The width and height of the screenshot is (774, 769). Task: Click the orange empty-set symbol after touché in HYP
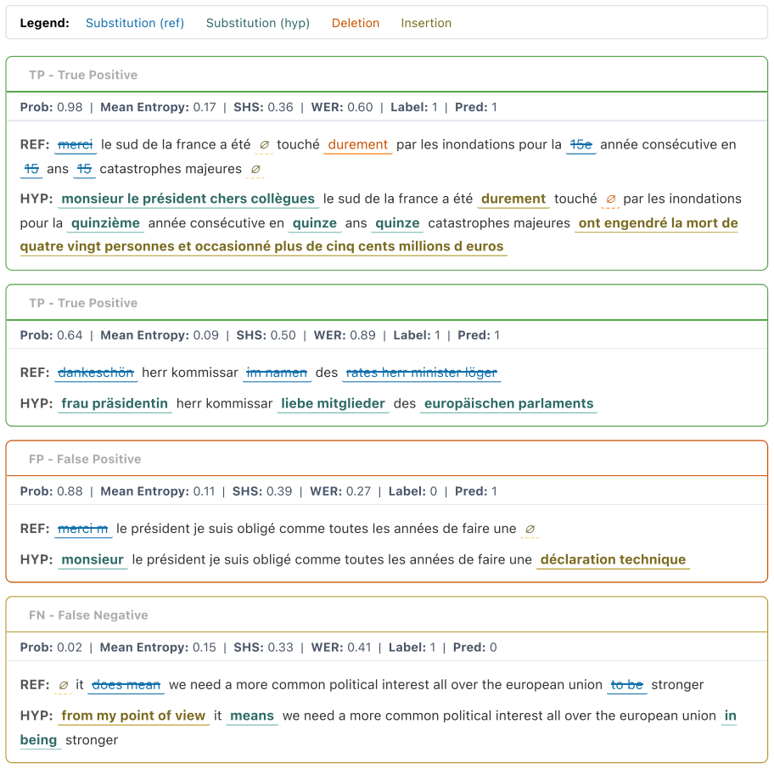(610, 199)
